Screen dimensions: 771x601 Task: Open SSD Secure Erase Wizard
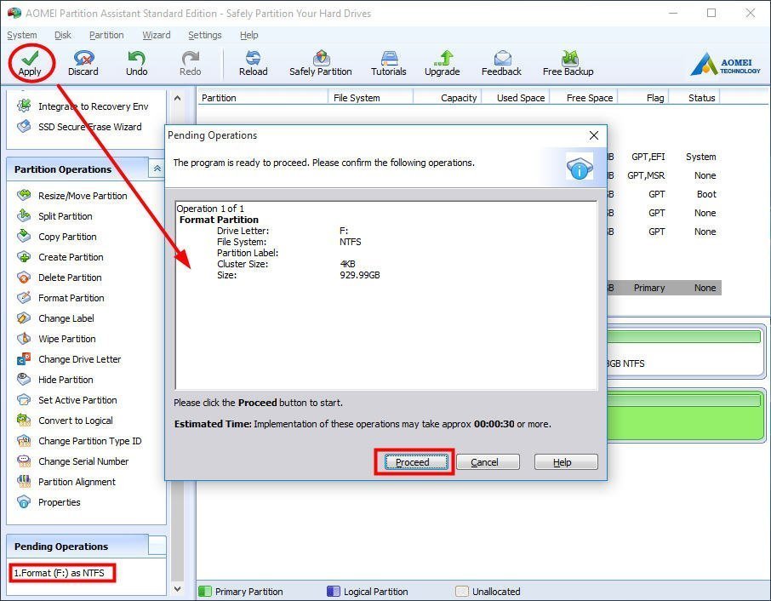coord(79,127)
